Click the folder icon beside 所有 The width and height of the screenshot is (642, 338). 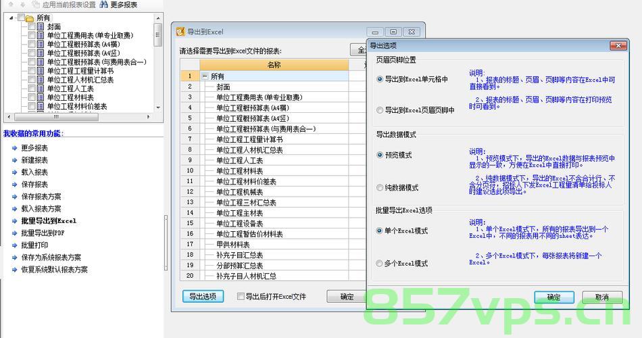(x=30, y=18)
